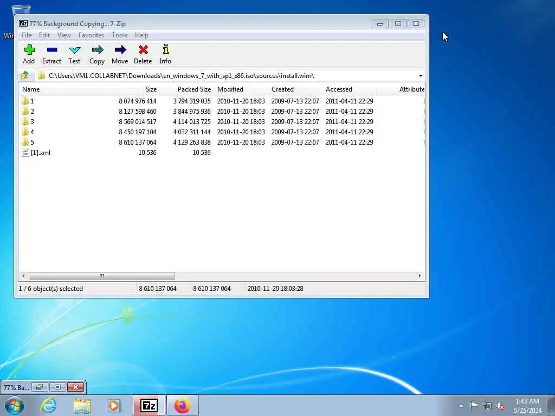Sort by Accessed column header
This screenshot has width=555, height=416.
tap(350, 89)
